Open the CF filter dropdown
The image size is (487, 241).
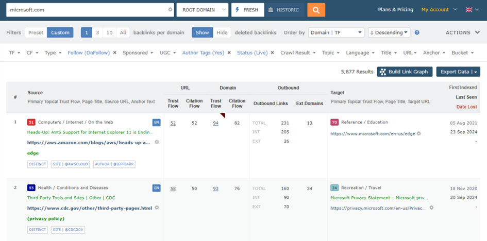(x=32, y=53)
